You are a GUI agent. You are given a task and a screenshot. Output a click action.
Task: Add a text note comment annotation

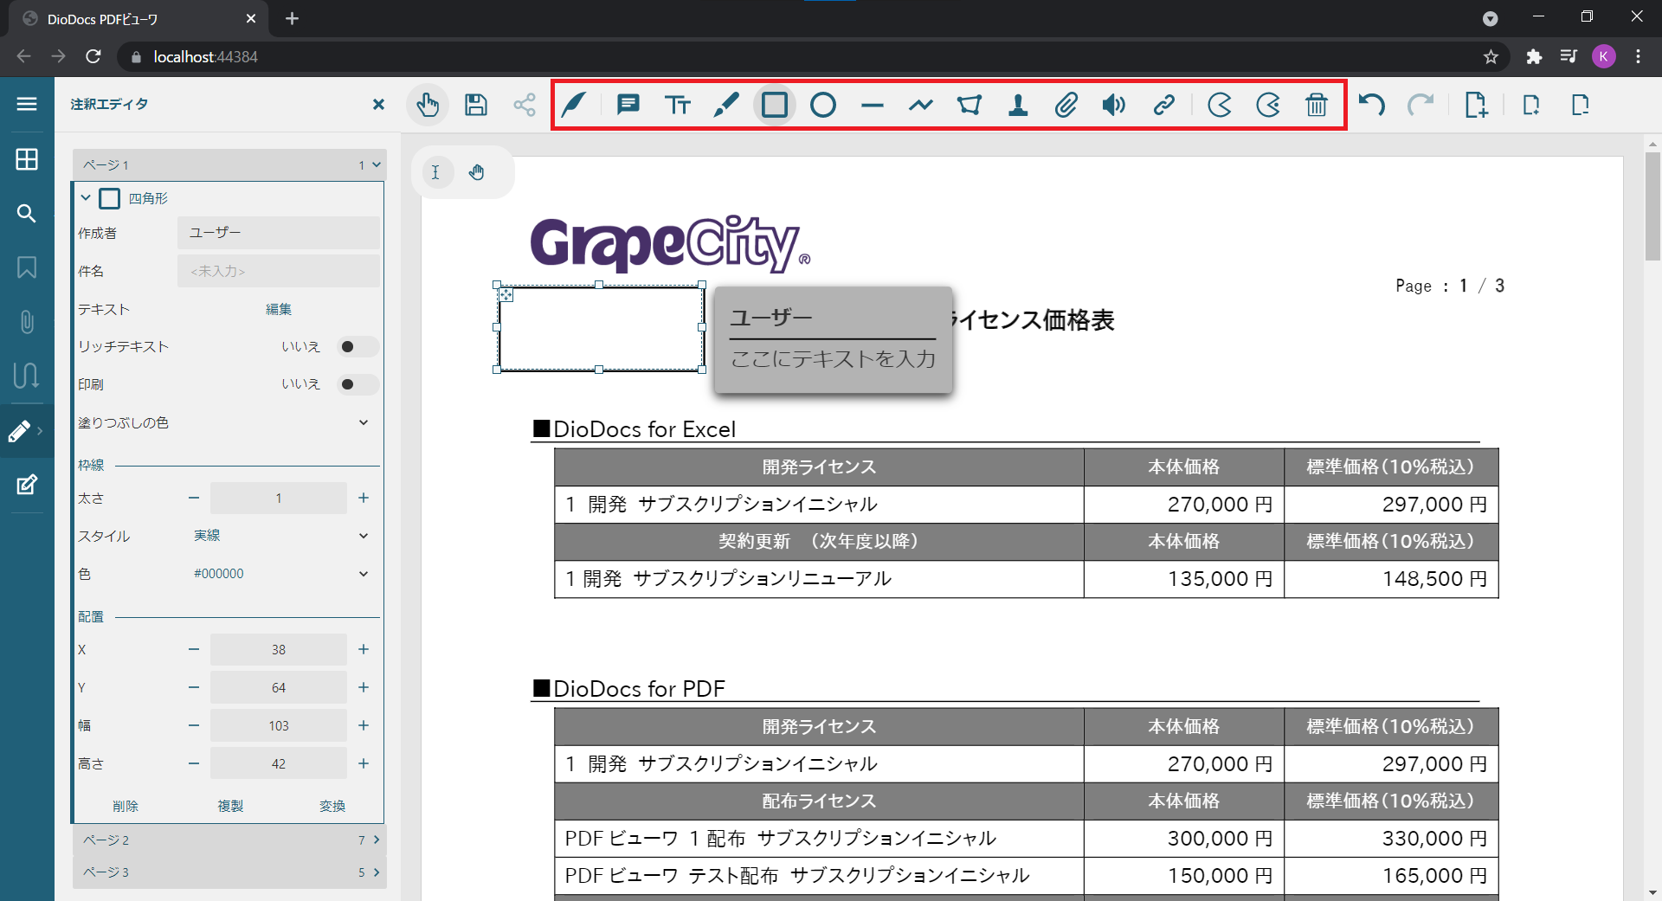tap(628, 105)
